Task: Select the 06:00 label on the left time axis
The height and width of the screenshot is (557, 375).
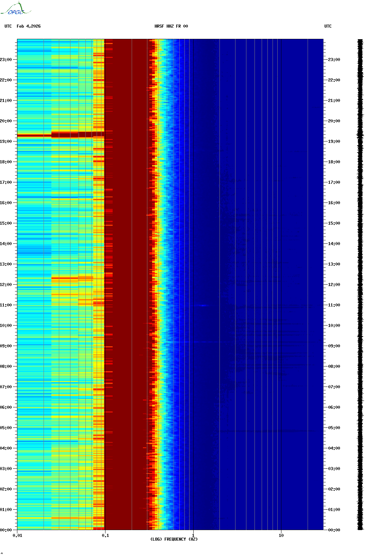Action: point(6,407)
